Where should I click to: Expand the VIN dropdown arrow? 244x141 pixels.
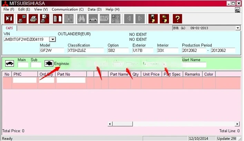(52, 39)
